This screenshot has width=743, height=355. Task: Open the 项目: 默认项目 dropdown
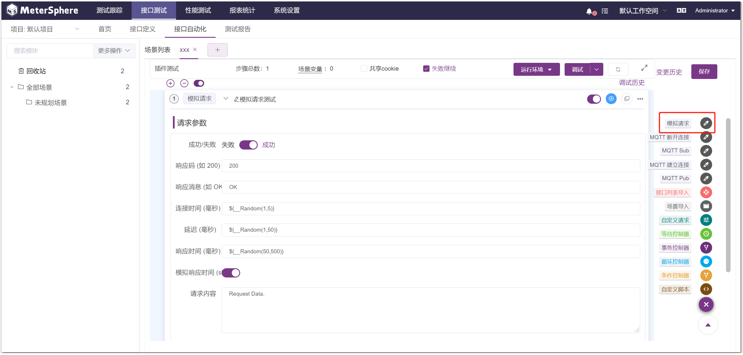pyautogui.click(x=45, y=29)
